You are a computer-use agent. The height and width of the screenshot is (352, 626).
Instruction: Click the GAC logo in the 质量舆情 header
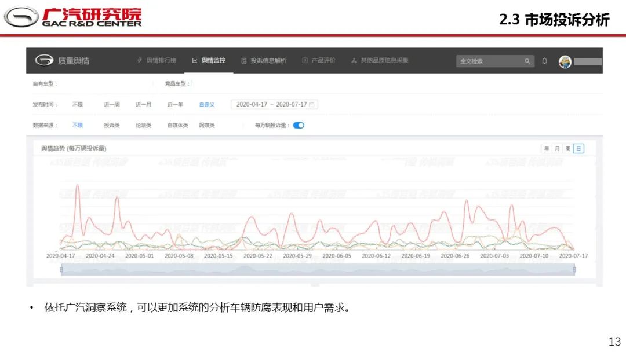click(x=44, y=60)
